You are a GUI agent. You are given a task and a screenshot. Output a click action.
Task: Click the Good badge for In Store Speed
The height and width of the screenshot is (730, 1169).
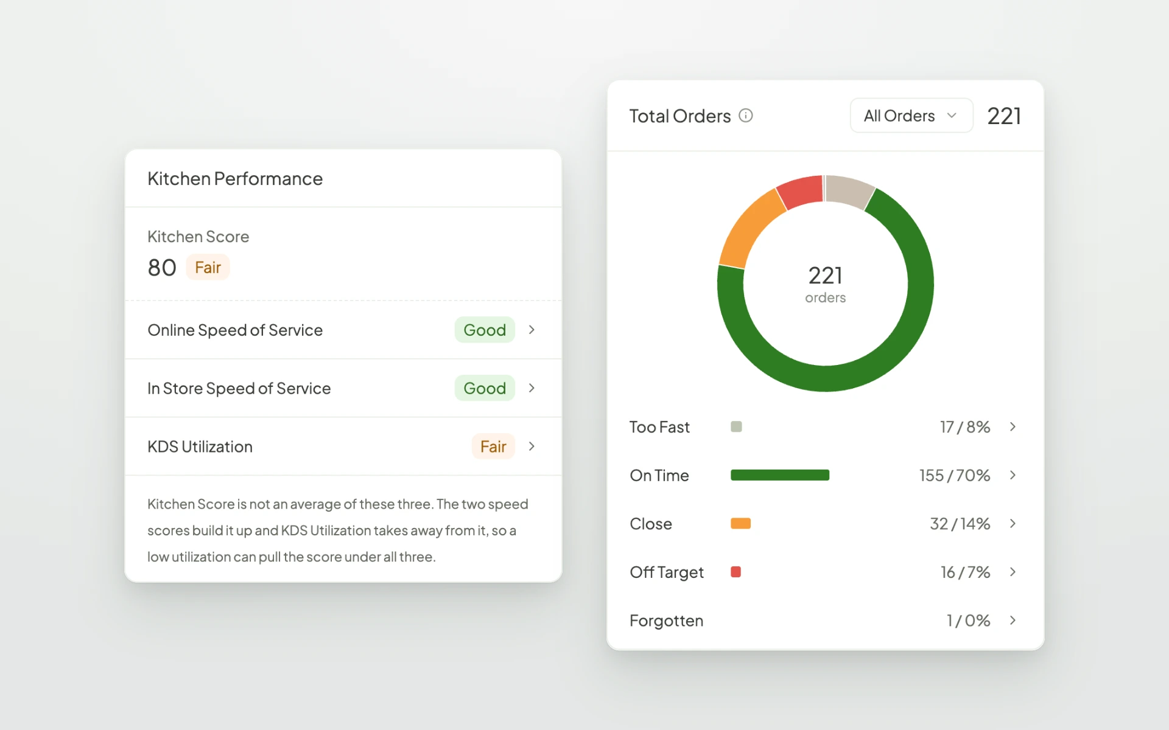point(485,388)
